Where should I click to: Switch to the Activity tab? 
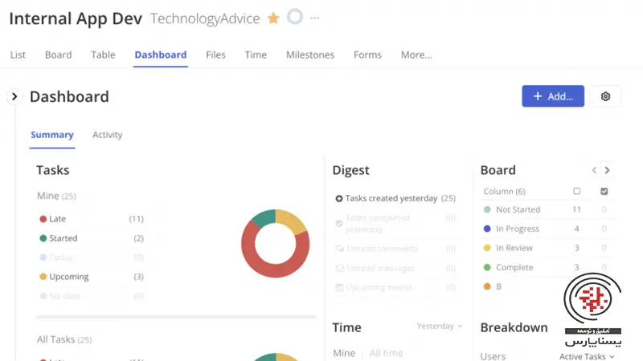[x=107, y=135]
